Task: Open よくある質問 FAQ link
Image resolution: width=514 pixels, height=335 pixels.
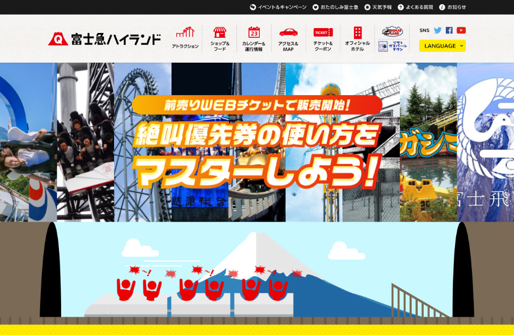Action: coord(416,7)
